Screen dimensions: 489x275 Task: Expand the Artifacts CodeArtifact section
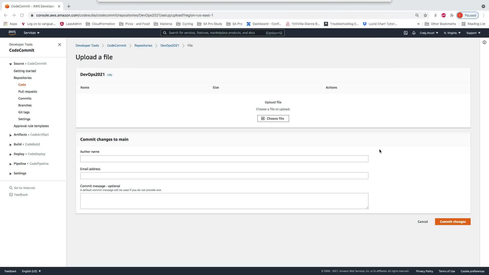click(x=10, y=135)
